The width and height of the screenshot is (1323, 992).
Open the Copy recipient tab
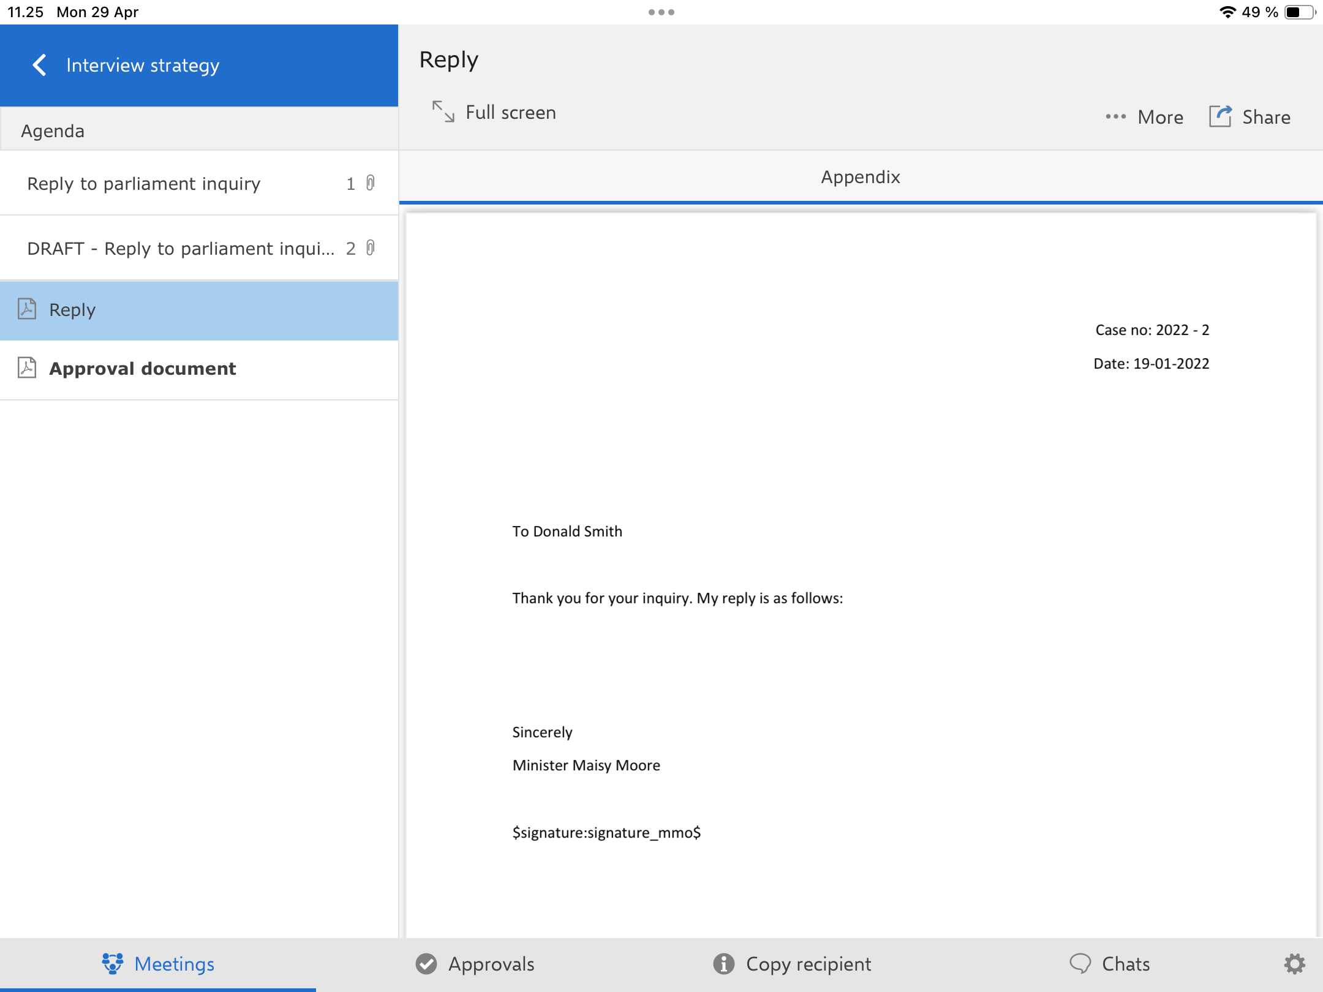click(792, 964)
